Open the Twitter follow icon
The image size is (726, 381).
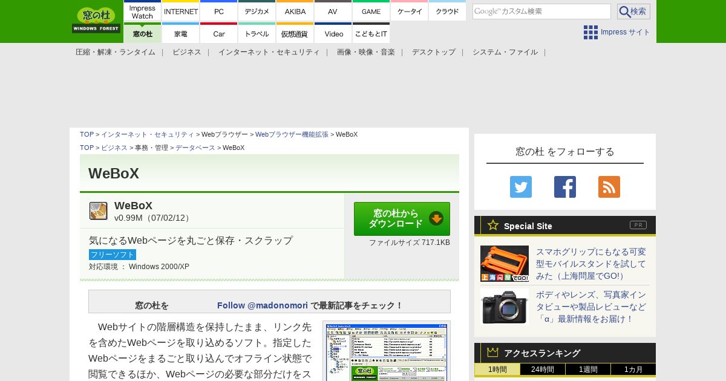click(x=521, y=187)
